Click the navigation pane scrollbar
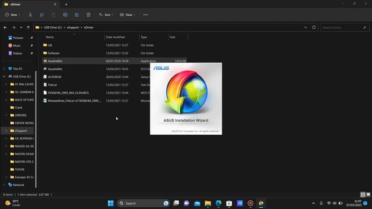The image size is (372, 209). click(36, 129)
